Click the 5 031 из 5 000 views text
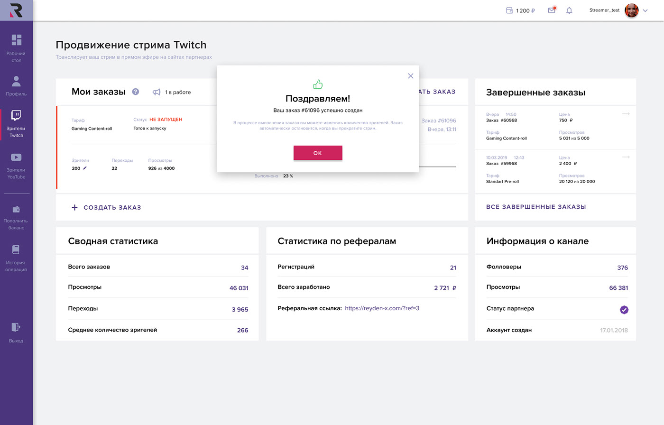This screenshot has width=664, height=425. (574, 139)
